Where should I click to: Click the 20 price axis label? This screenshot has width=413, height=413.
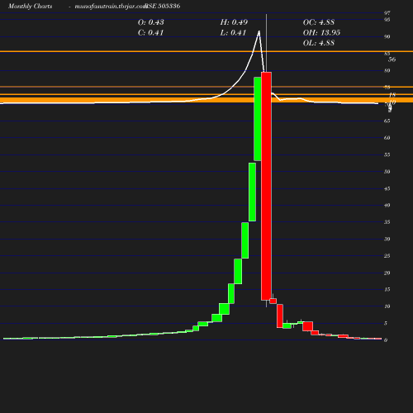point(387,273)
